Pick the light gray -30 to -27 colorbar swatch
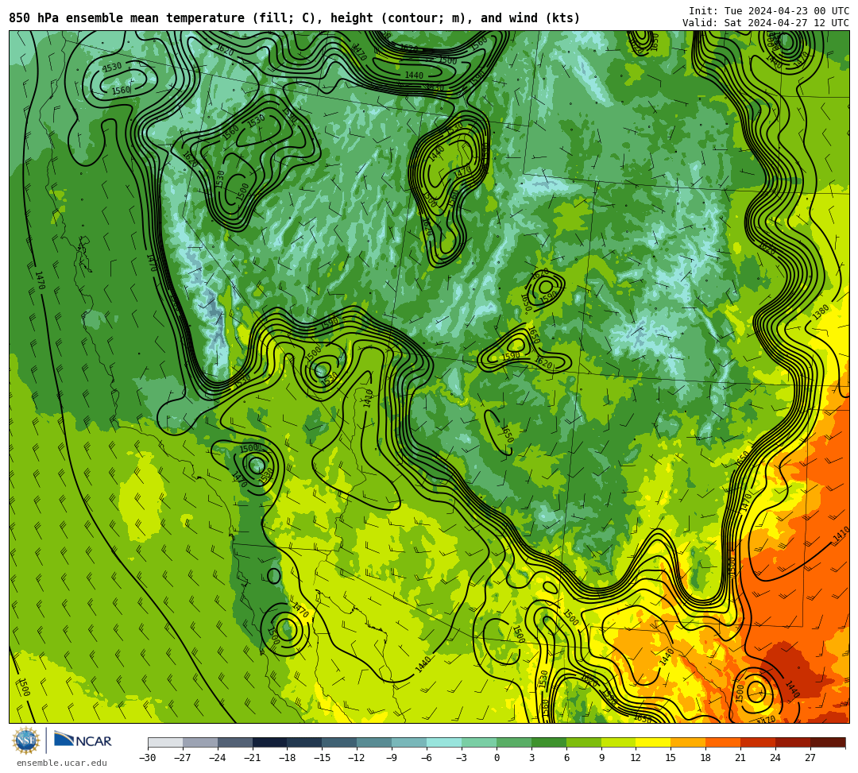858x773 pixels. [x=165, y=742]
